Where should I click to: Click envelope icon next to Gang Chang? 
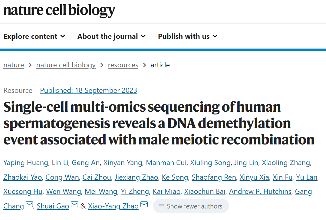(x=29, y=205)
